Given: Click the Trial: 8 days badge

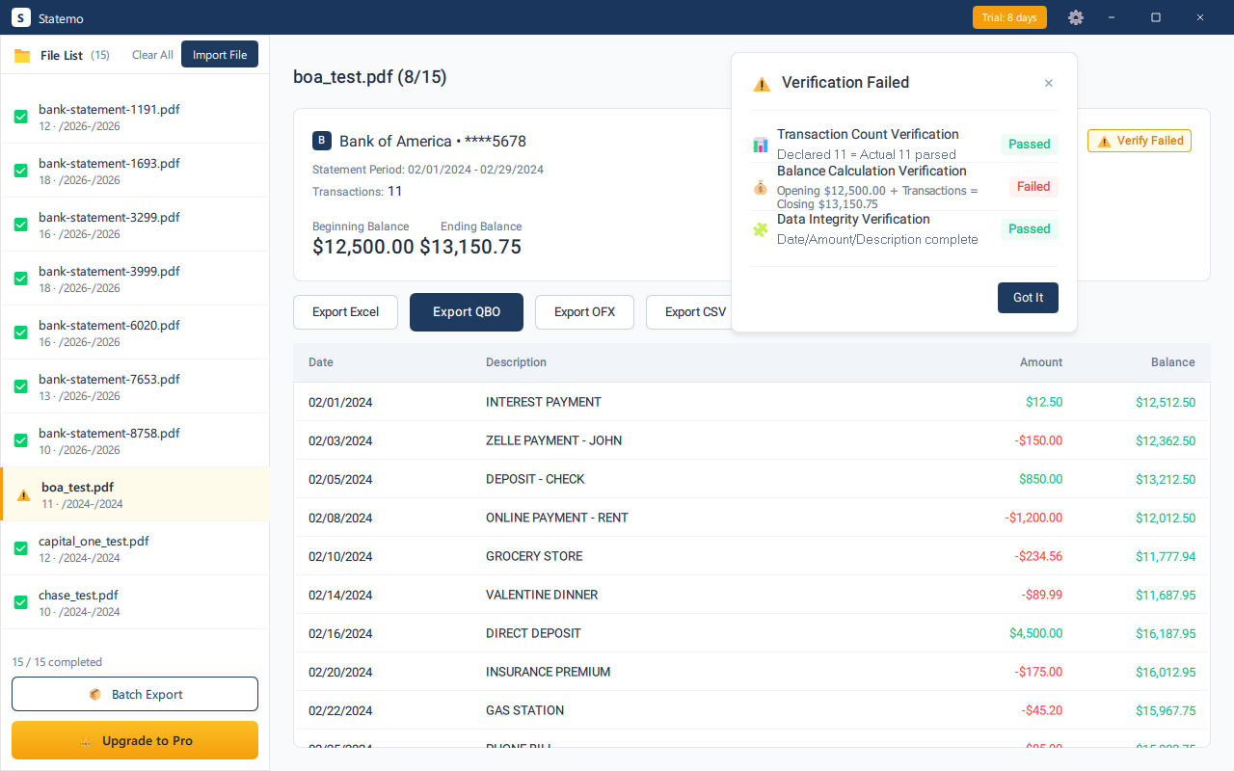Looking at the screenshot, I should [x=1009, y=17].
